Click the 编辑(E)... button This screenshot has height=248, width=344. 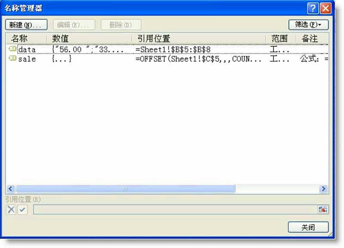pos(73,24)
